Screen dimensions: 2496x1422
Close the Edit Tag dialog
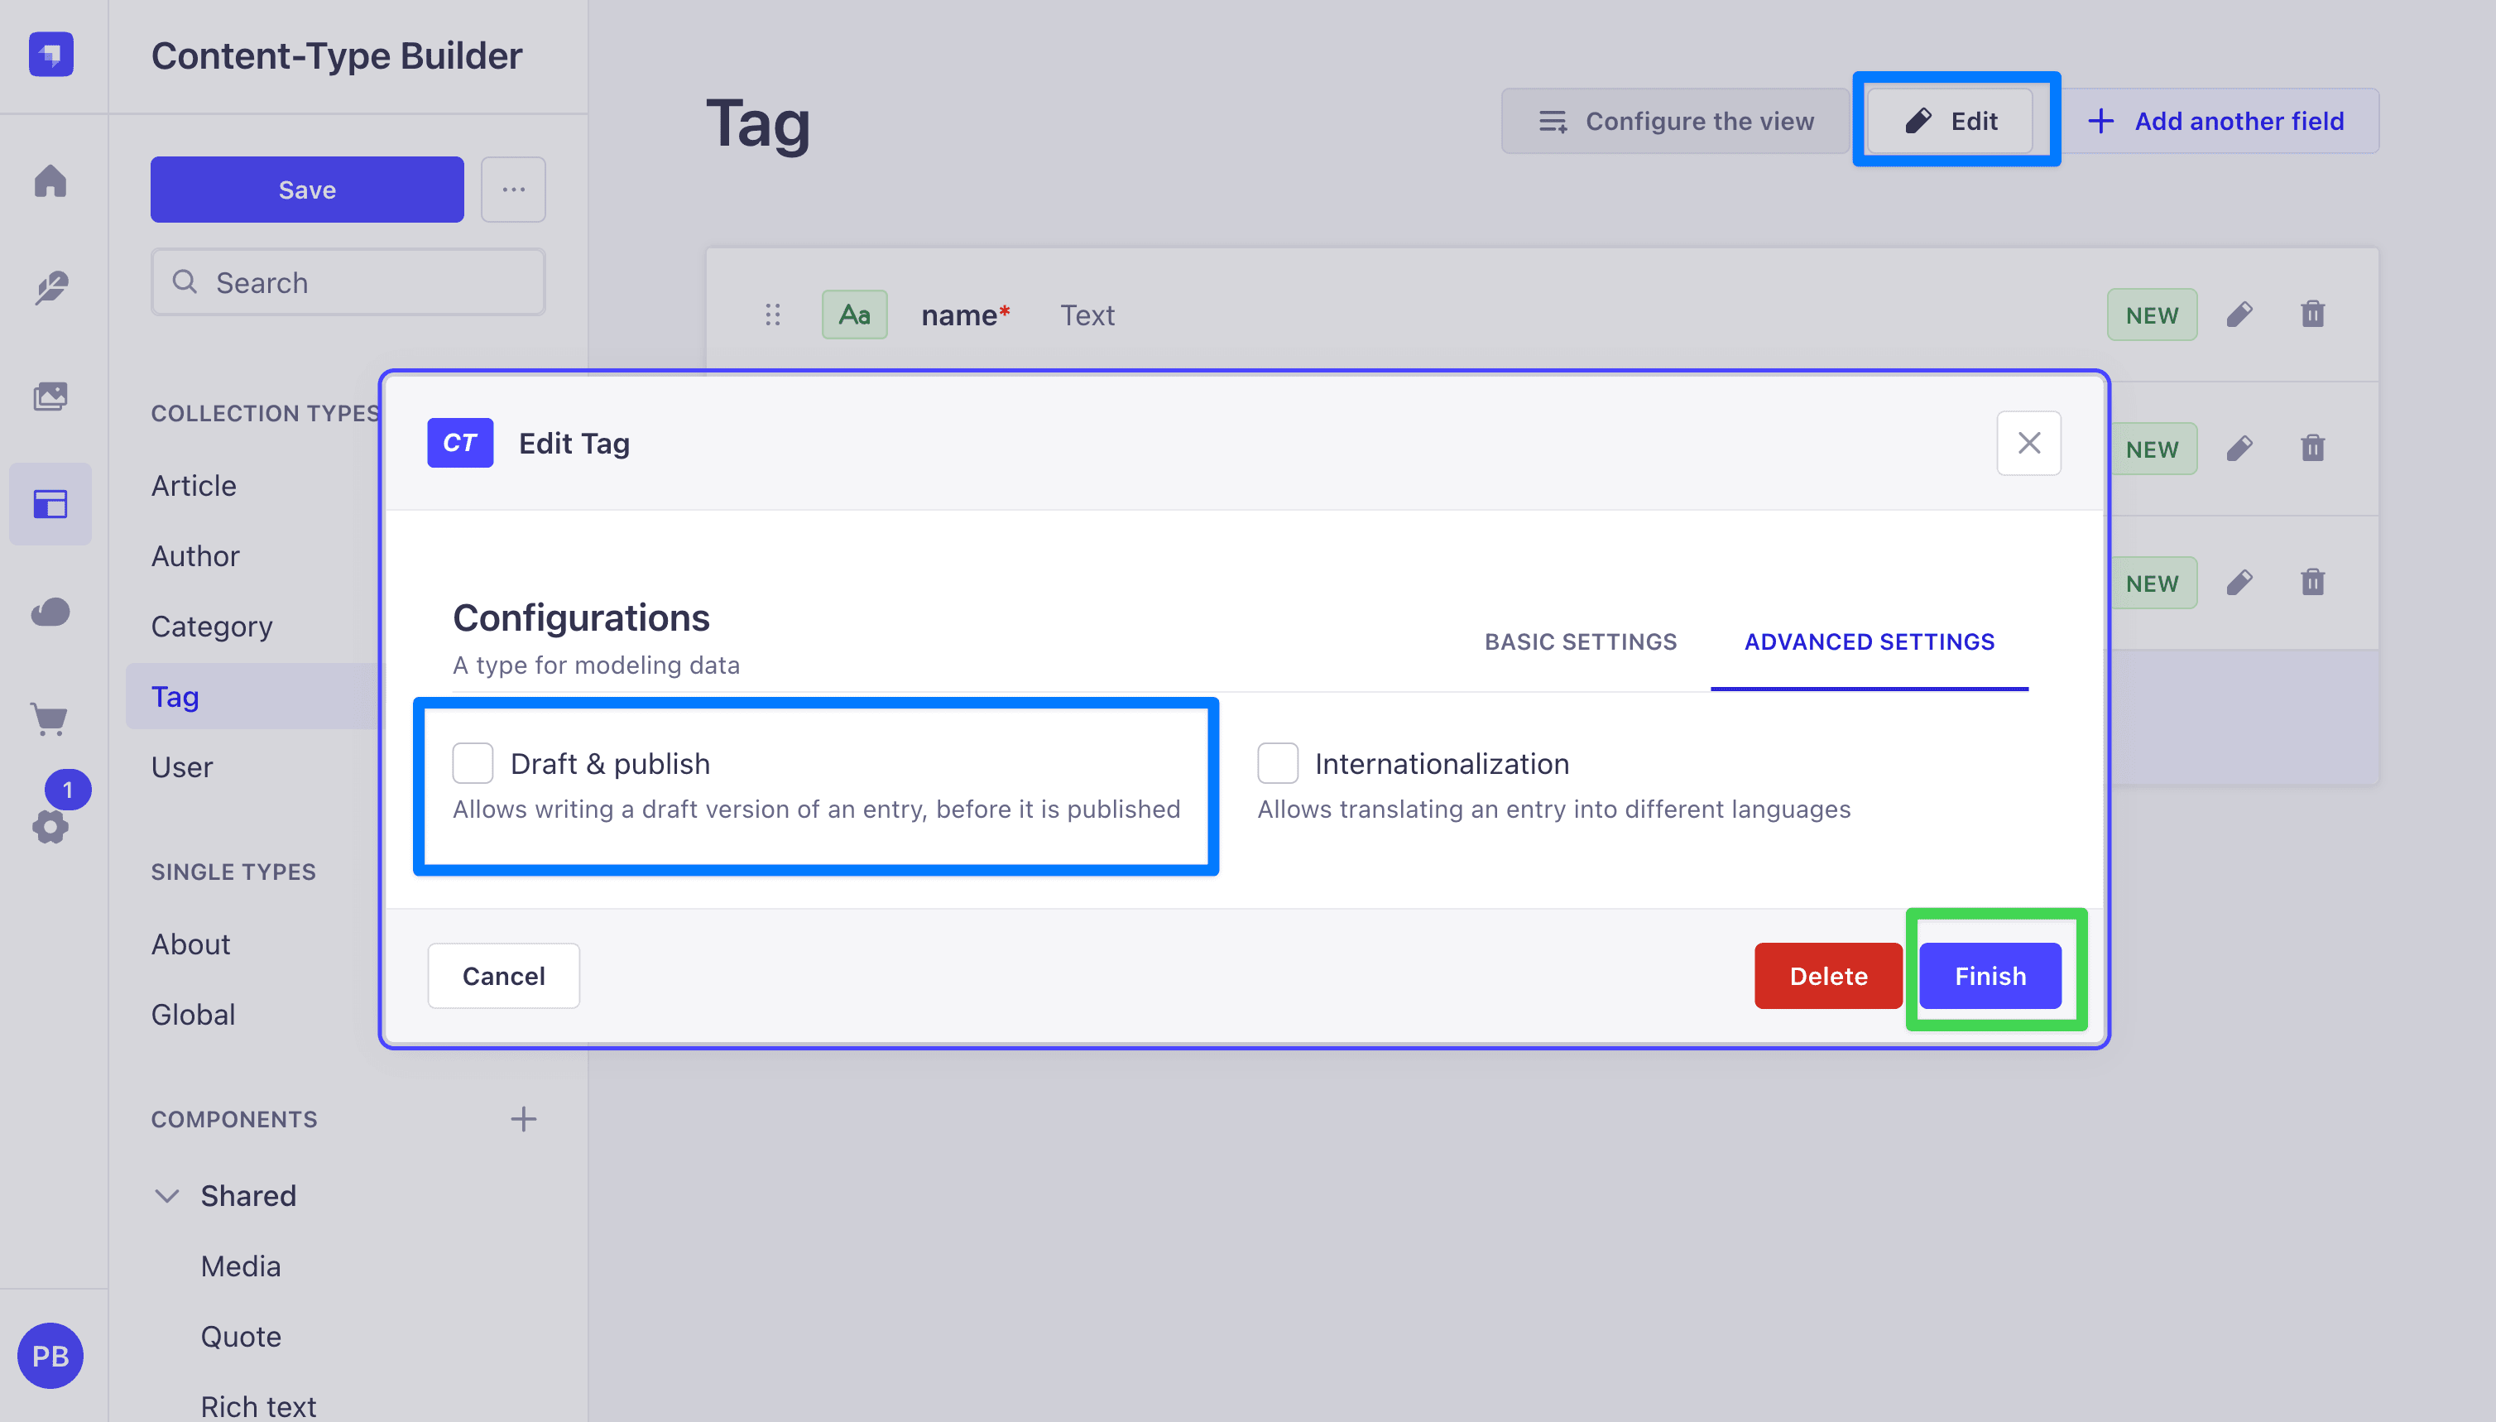point(2028,444)
